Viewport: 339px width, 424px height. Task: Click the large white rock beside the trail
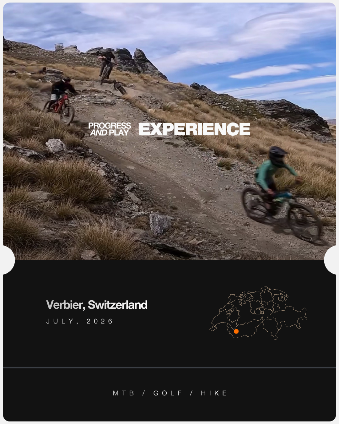point(55,145)
